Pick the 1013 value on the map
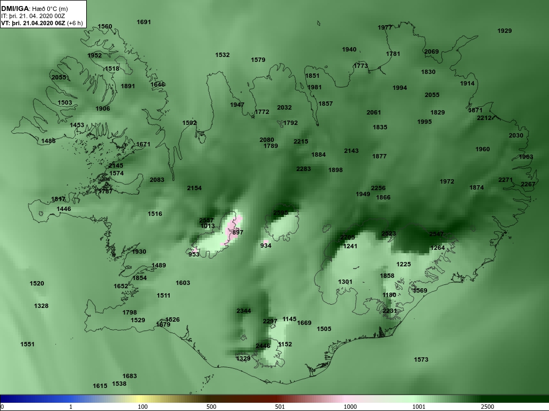549x411 pixels. pos(208,226)
